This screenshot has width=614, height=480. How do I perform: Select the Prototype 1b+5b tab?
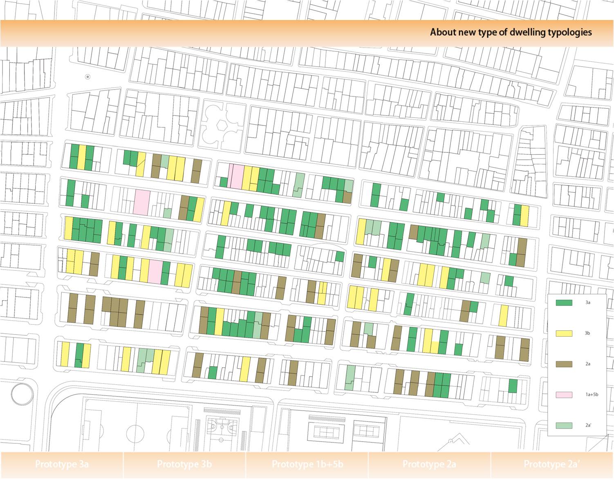[x=307, y=464]
